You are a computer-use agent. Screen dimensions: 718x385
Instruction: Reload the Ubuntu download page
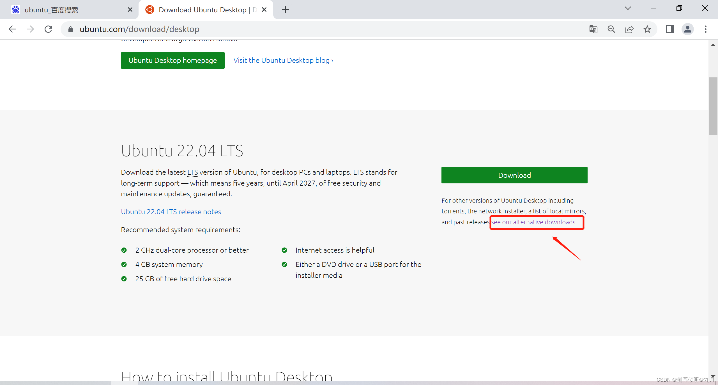(x=48, y=29)
